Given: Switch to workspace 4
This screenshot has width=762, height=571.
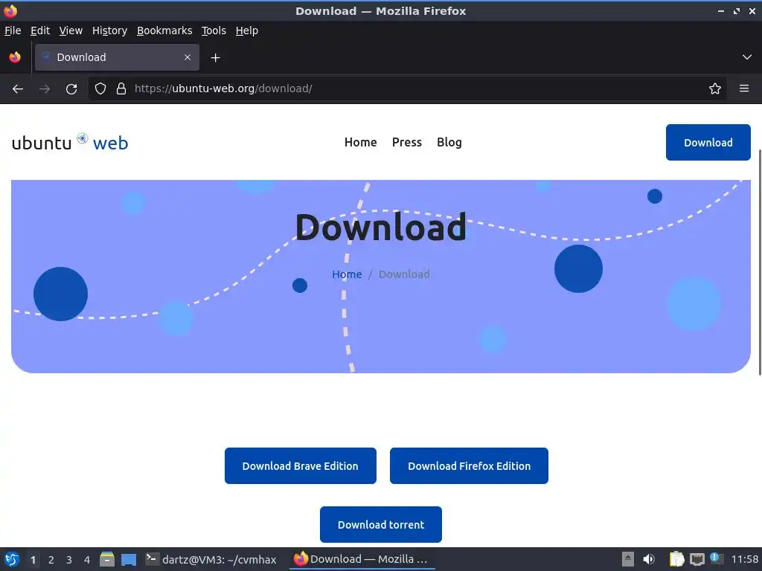Looking at the screenshot, I should (x=87, y=560).
